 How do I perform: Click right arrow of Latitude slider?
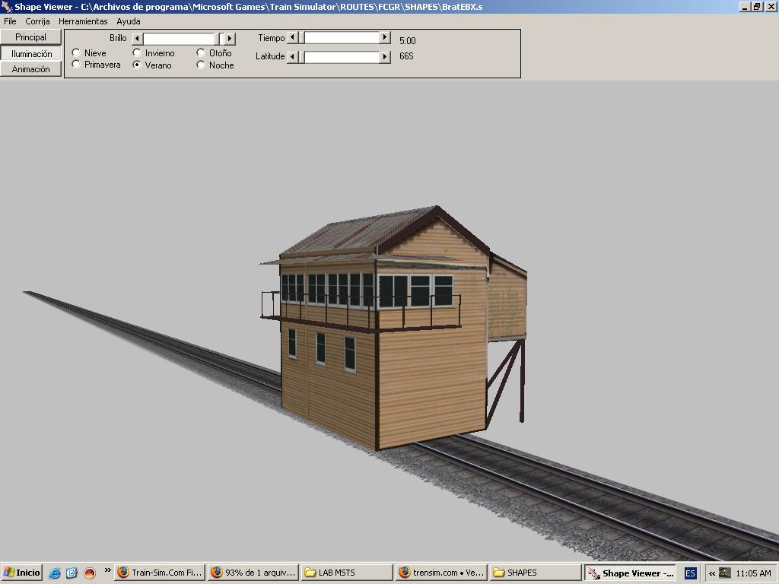tap(385, 56)
